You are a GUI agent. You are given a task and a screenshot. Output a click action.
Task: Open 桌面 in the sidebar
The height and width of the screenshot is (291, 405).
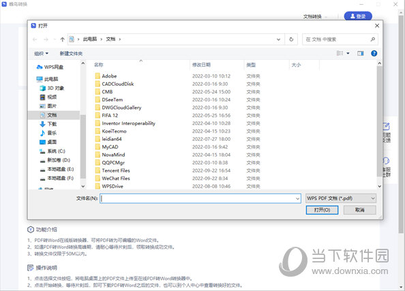click(48, 142)
